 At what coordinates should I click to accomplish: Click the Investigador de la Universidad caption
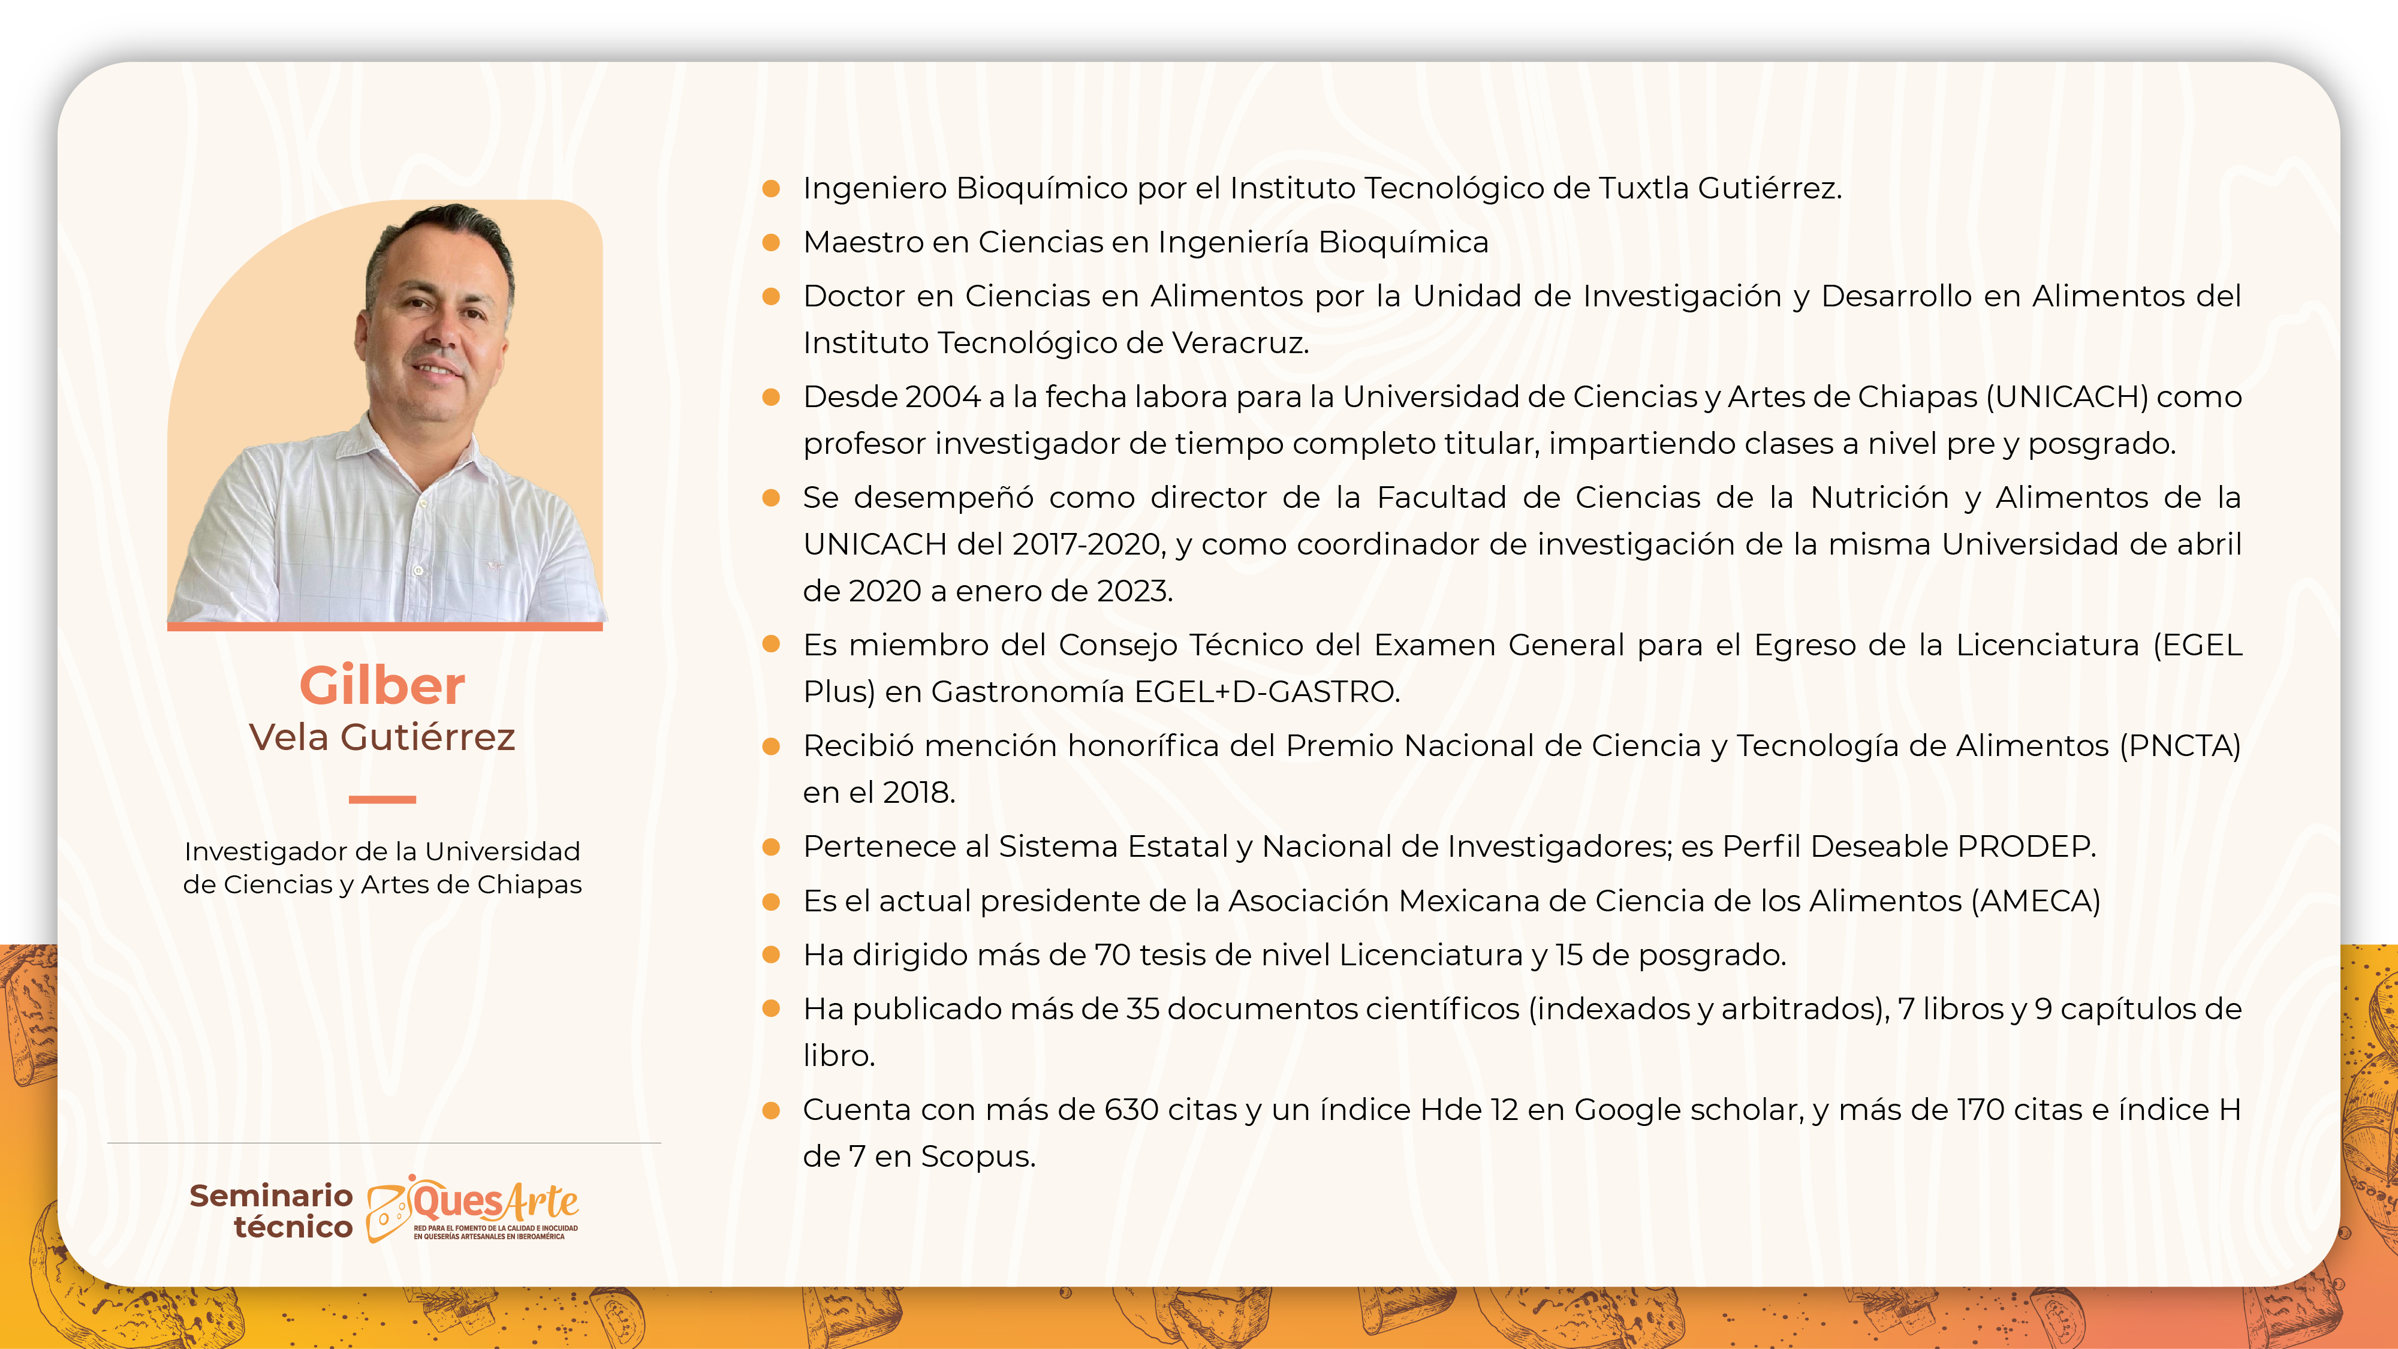click(382, 867)
